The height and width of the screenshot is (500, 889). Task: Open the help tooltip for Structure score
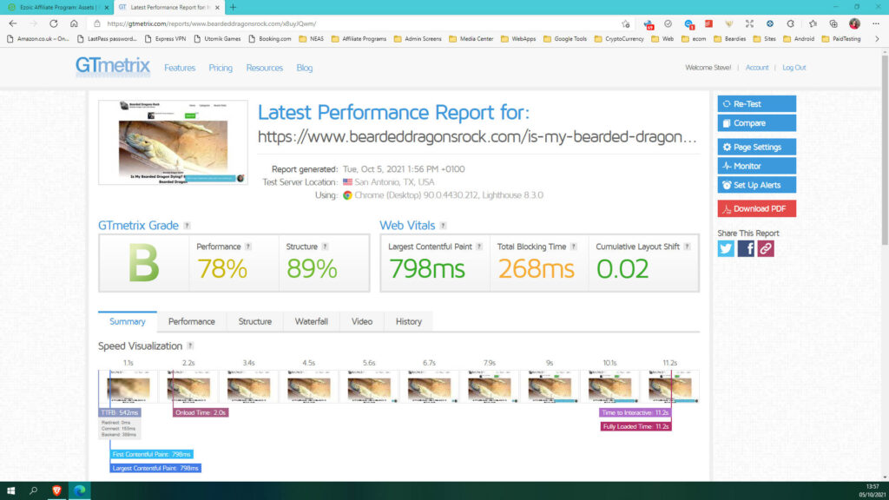tap(325, 247)
